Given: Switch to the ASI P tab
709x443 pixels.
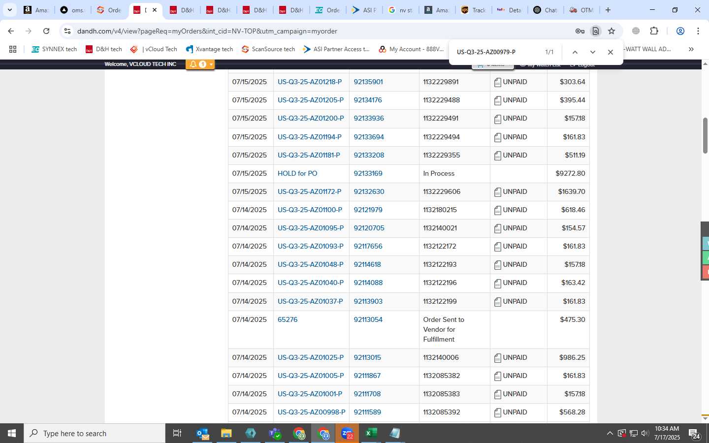Looking at the screenshot, I should (x=364, y=10).
